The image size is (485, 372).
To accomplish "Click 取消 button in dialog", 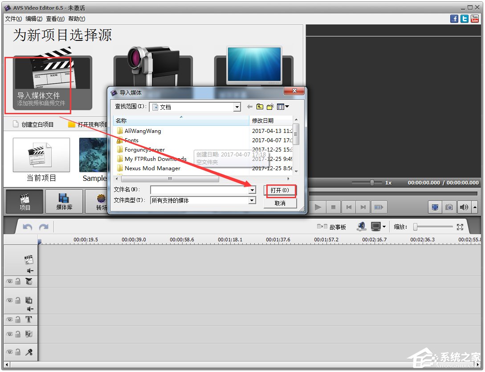I will click(280, 203).
